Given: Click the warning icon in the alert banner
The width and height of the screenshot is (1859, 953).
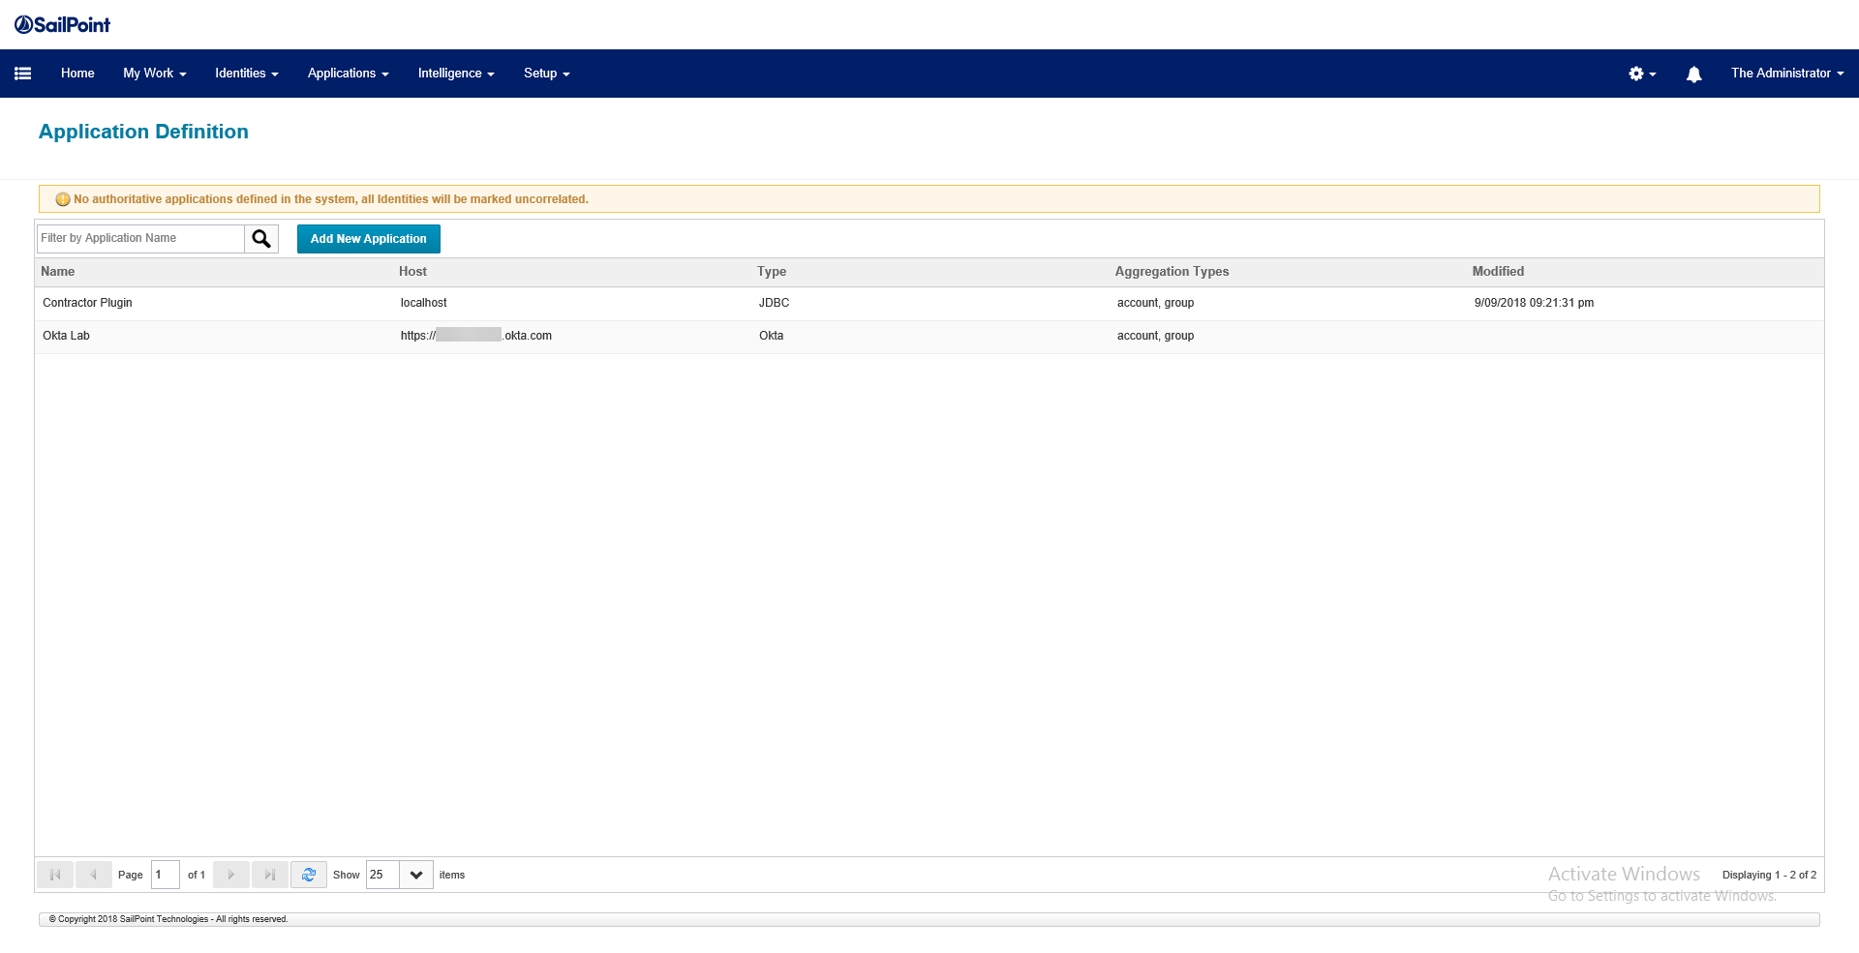Looking at the screenshot, I should (x=63, y=198).
